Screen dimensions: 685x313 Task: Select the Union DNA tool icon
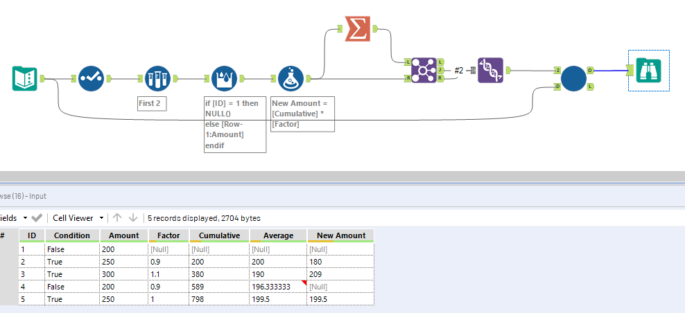(490, 70)
